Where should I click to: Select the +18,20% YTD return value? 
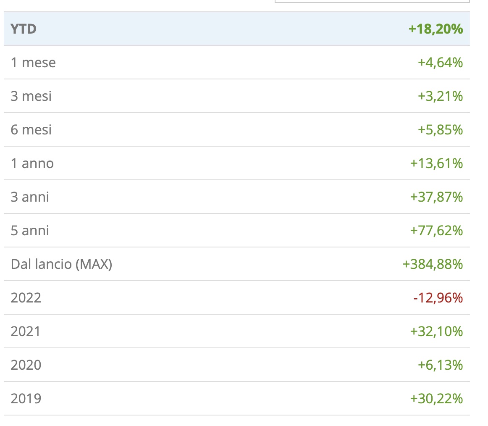[436, 29]
